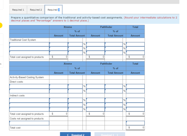Select Total Amount field for costs not assigned
Screen dimensions: 187x136
[x=135, y=123]
